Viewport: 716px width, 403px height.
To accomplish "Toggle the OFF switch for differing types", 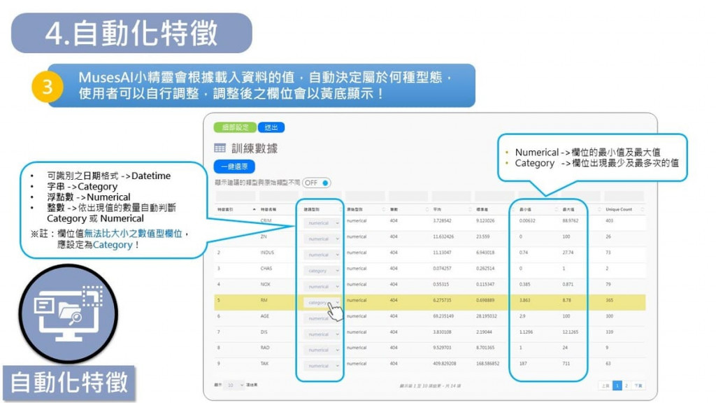I will click(316, 183).
